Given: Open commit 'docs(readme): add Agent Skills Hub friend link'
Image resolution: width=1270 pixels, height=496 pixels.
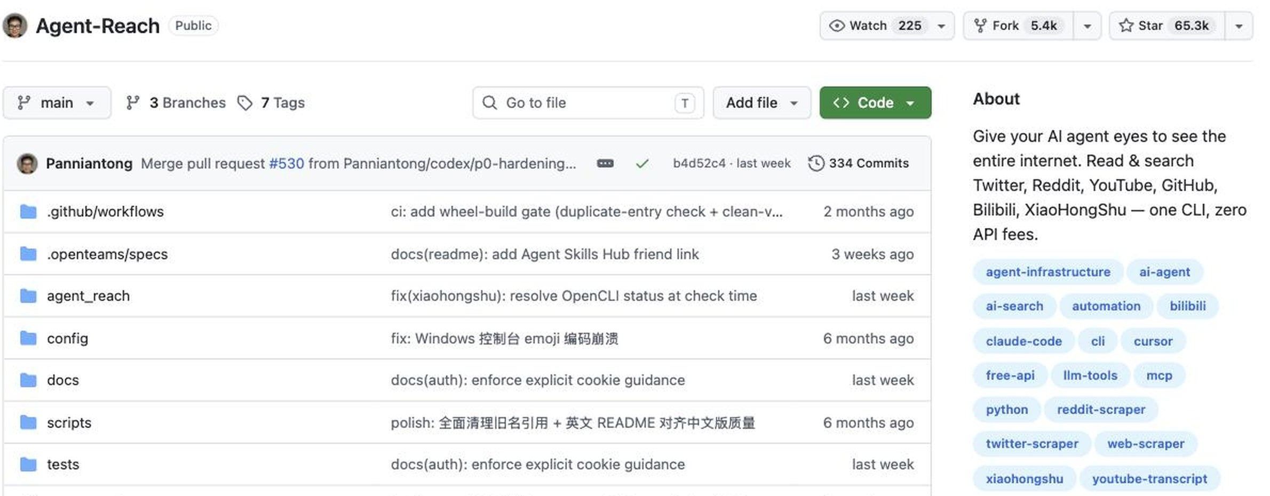Looking at the screenshot, I should tap(545, 254).
